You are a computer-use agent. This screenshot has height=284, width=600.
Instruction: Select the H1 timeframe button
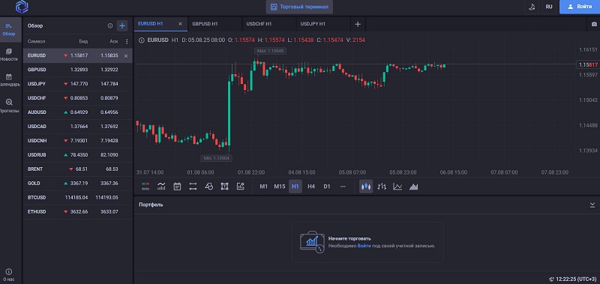click(295, 187)
